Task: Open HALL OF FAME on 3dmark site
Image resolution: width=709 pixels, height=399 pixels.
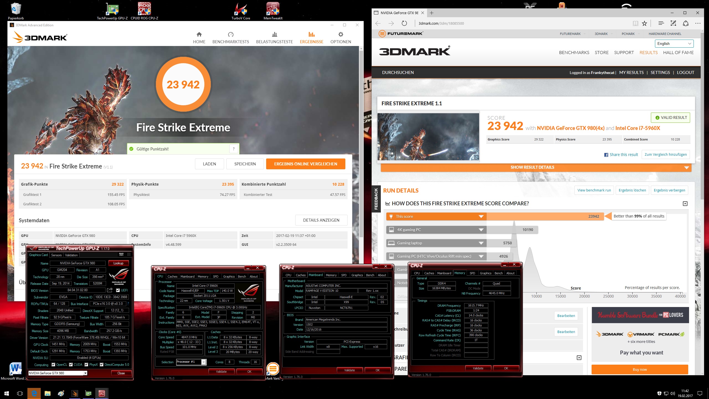Action: coord(678,53)
